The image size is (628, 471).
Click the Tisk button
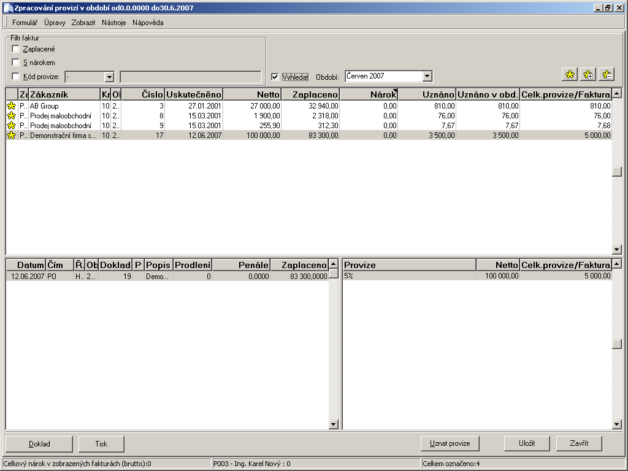click(x=101, y=444)
